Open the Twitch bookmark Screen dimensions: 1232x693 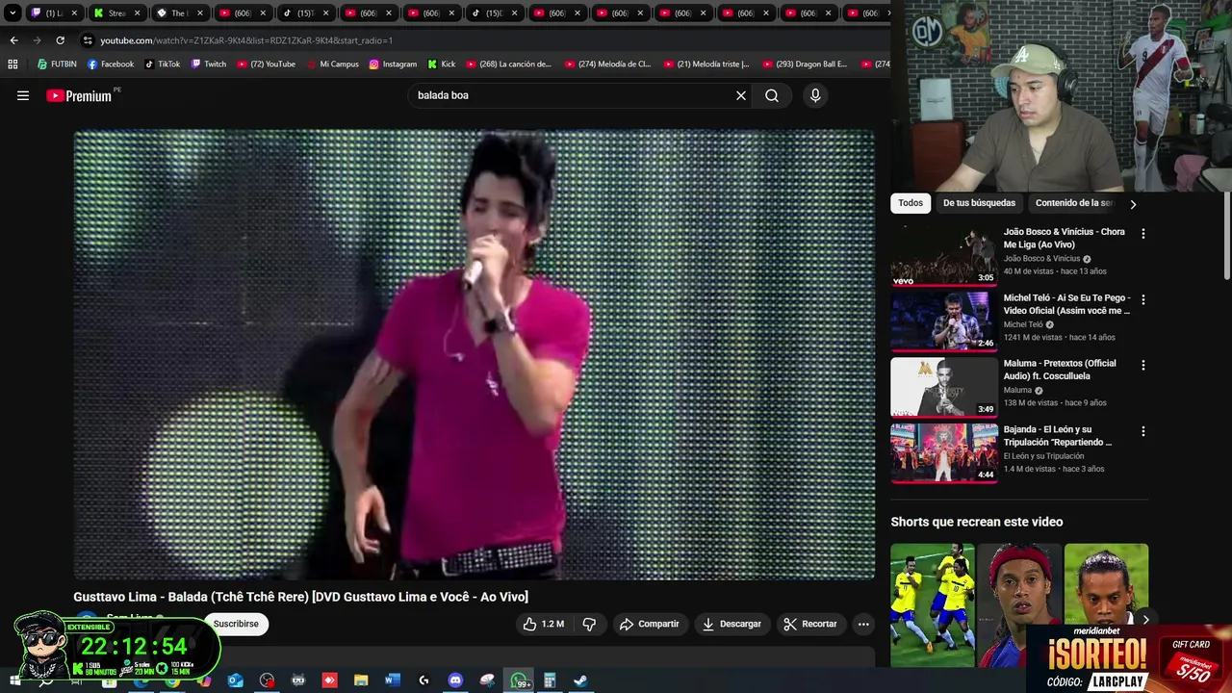click(x=208, y=64)
